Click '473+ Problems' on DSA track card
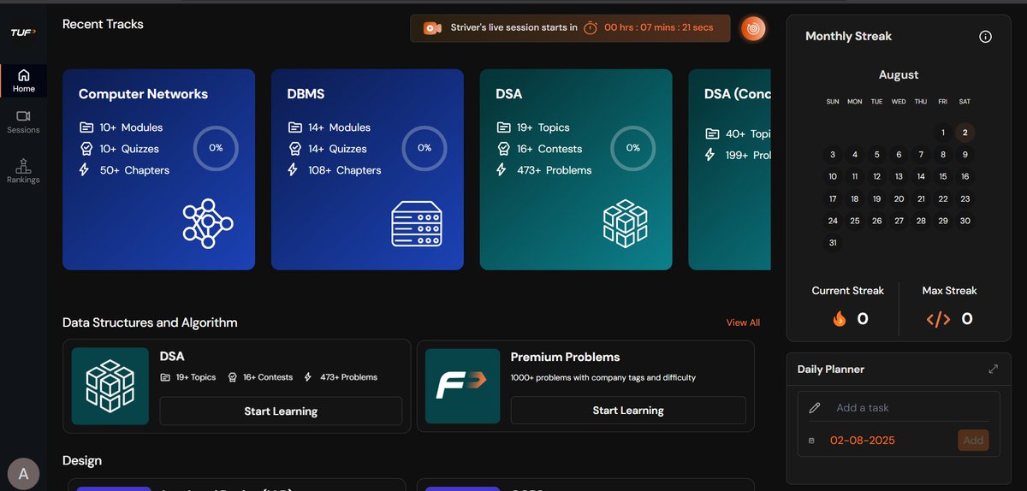1027x491 pixels. pos(555,170)
